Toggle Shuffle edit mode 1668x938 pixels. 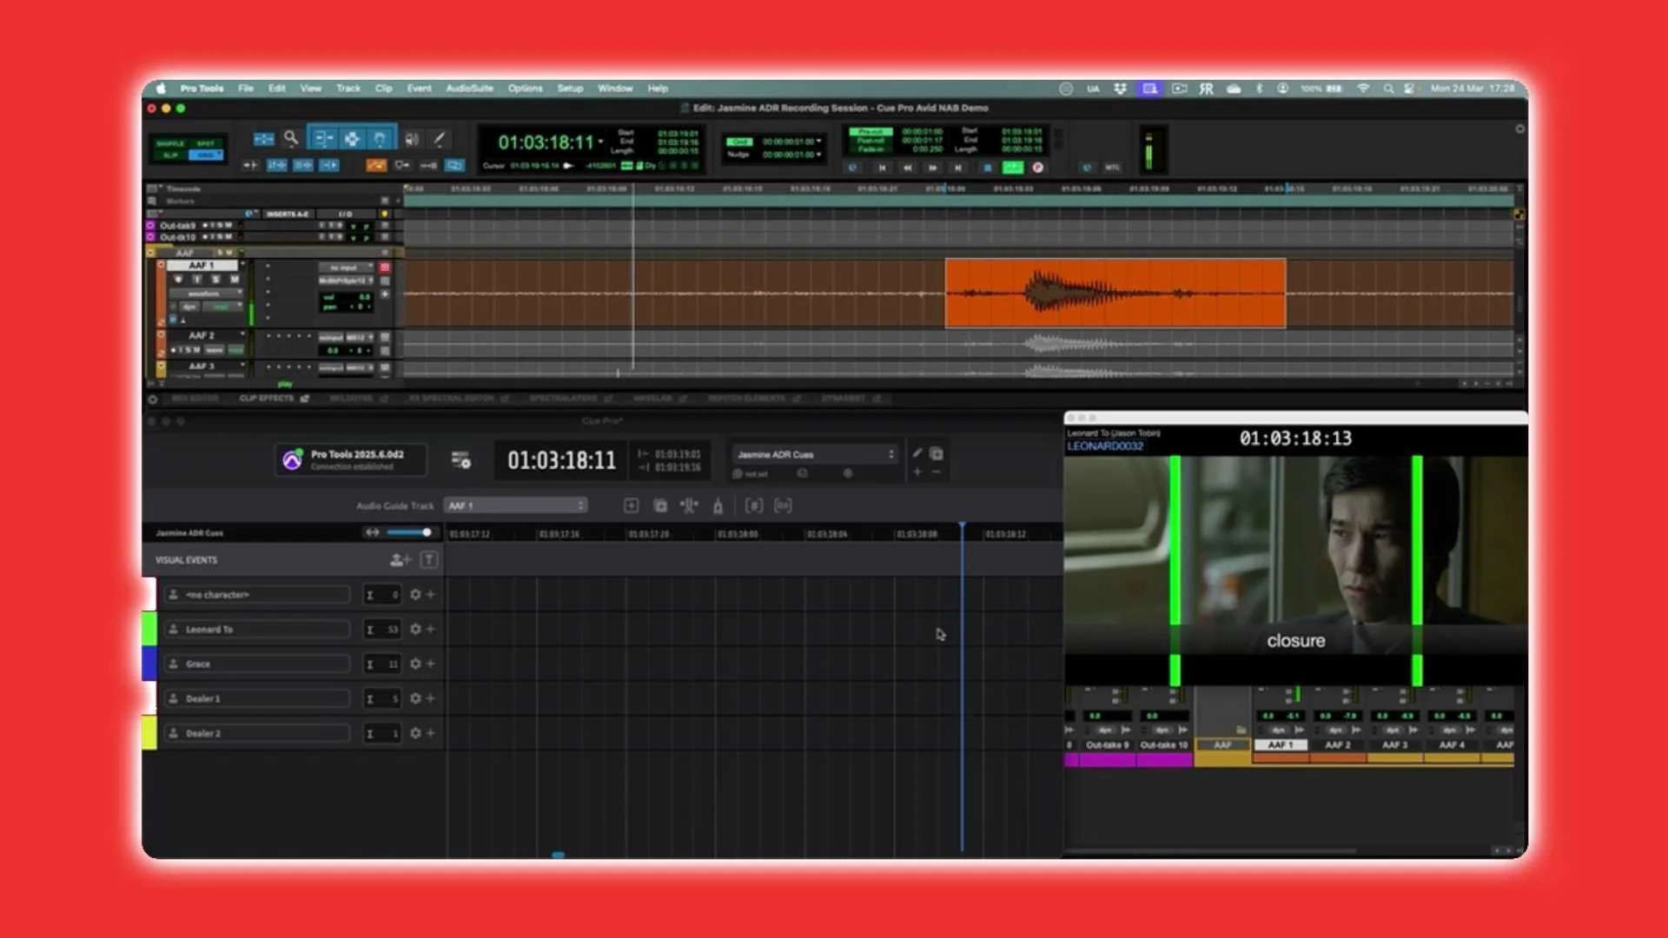click(x=170, y=143)
